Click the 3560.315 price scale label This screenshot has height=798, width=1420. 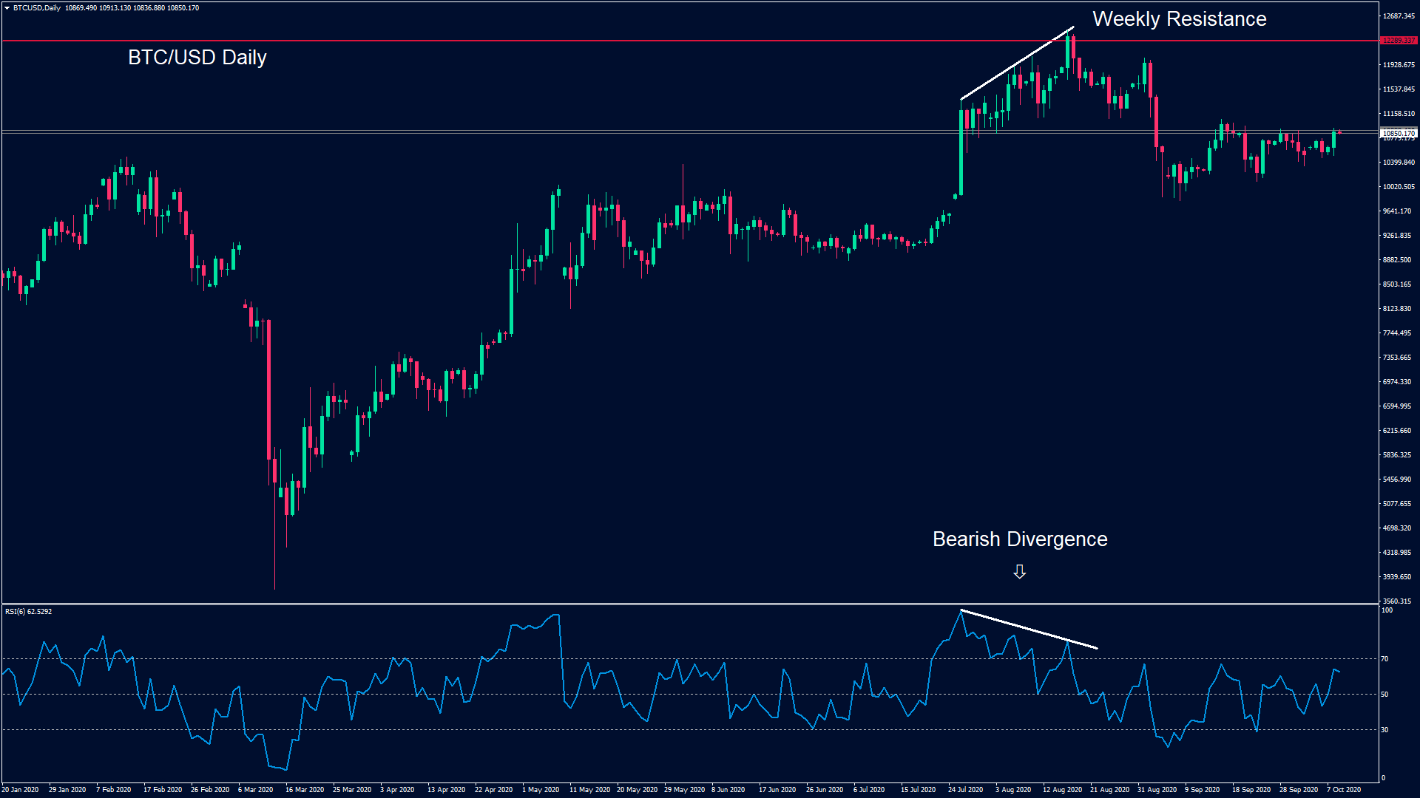point(1397,601)
